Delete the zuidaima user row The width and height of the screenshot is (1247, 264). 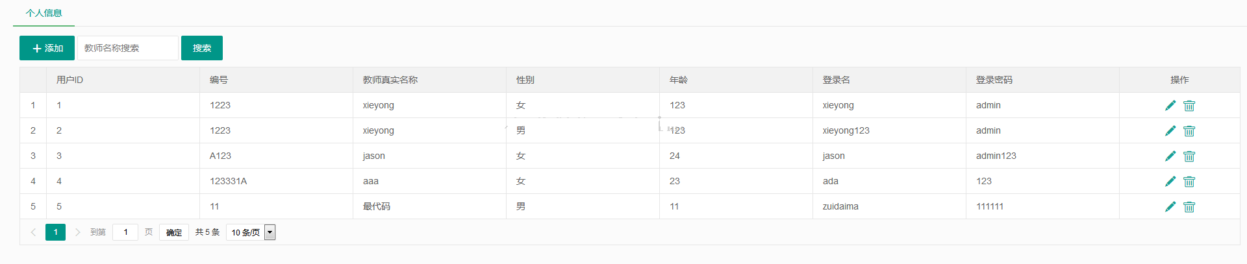coord(1189,207)
